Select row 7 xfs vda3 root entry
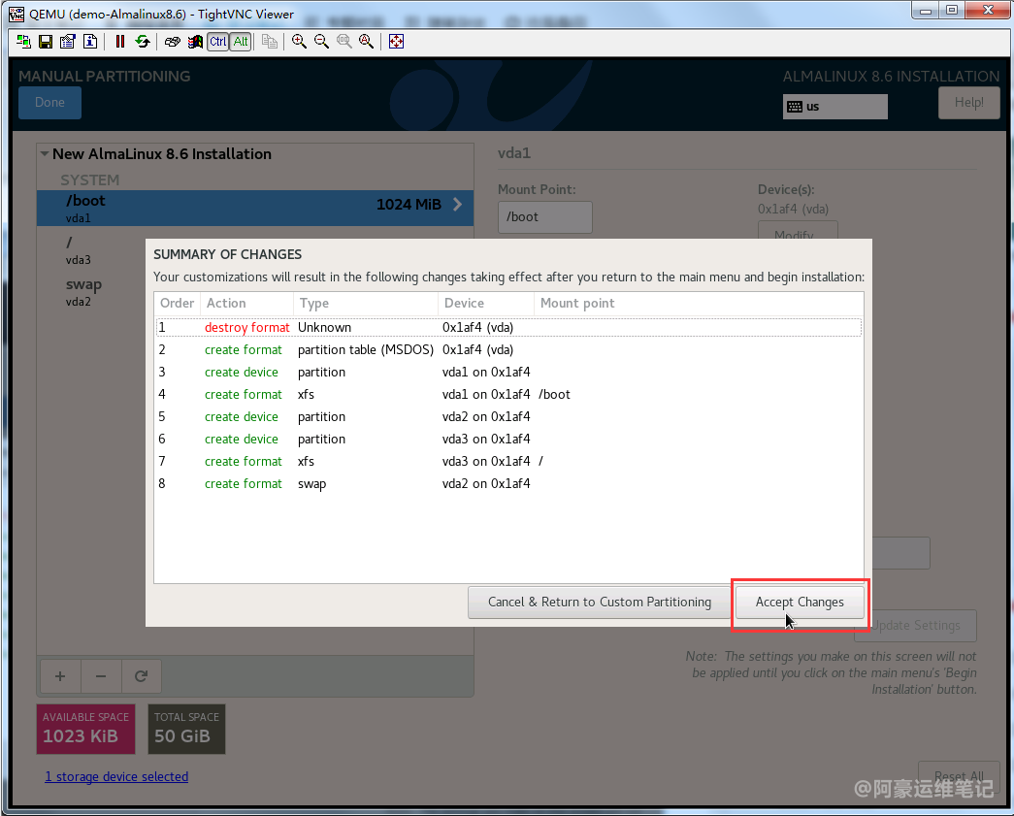 (x=508, y=461)
